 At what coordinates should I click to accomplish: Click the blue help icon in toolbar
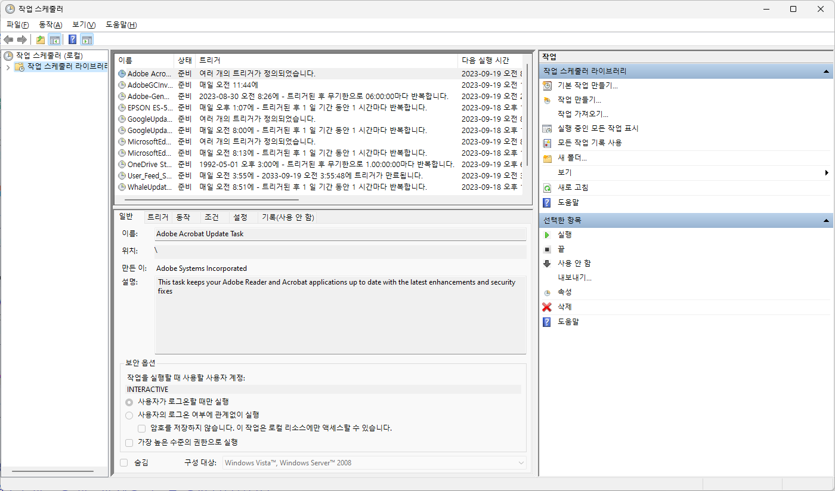[72, 39]
